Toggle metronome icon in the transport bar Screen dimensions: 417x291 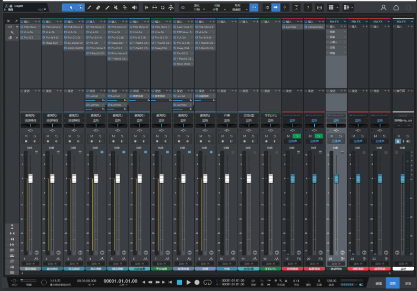286,281
